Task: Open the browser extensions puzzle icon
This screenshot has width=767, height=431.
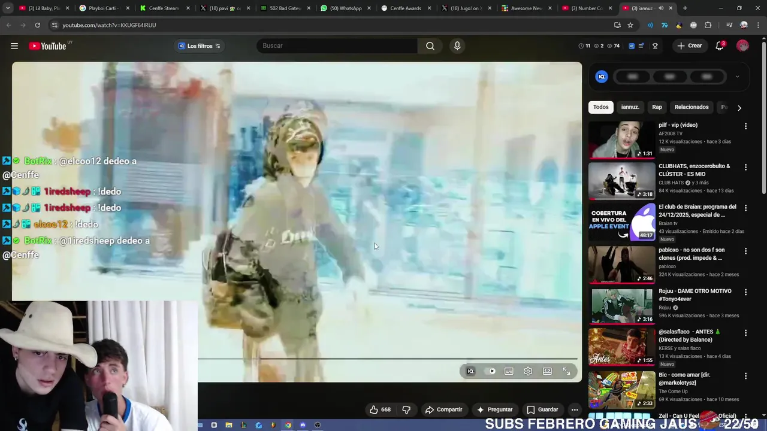Action: pyautogui.click(x=708, y=25)
